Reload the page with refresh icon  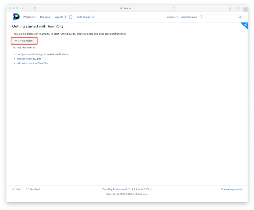tap(174, 8)
